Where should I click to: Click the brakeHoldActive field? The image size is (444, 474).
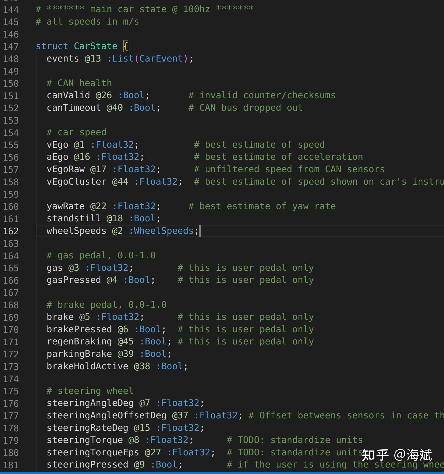pyautogui.click(x=87, y=366)
